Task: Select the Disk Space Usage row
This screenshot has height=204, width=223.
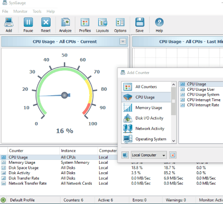Action: (111, 168)
